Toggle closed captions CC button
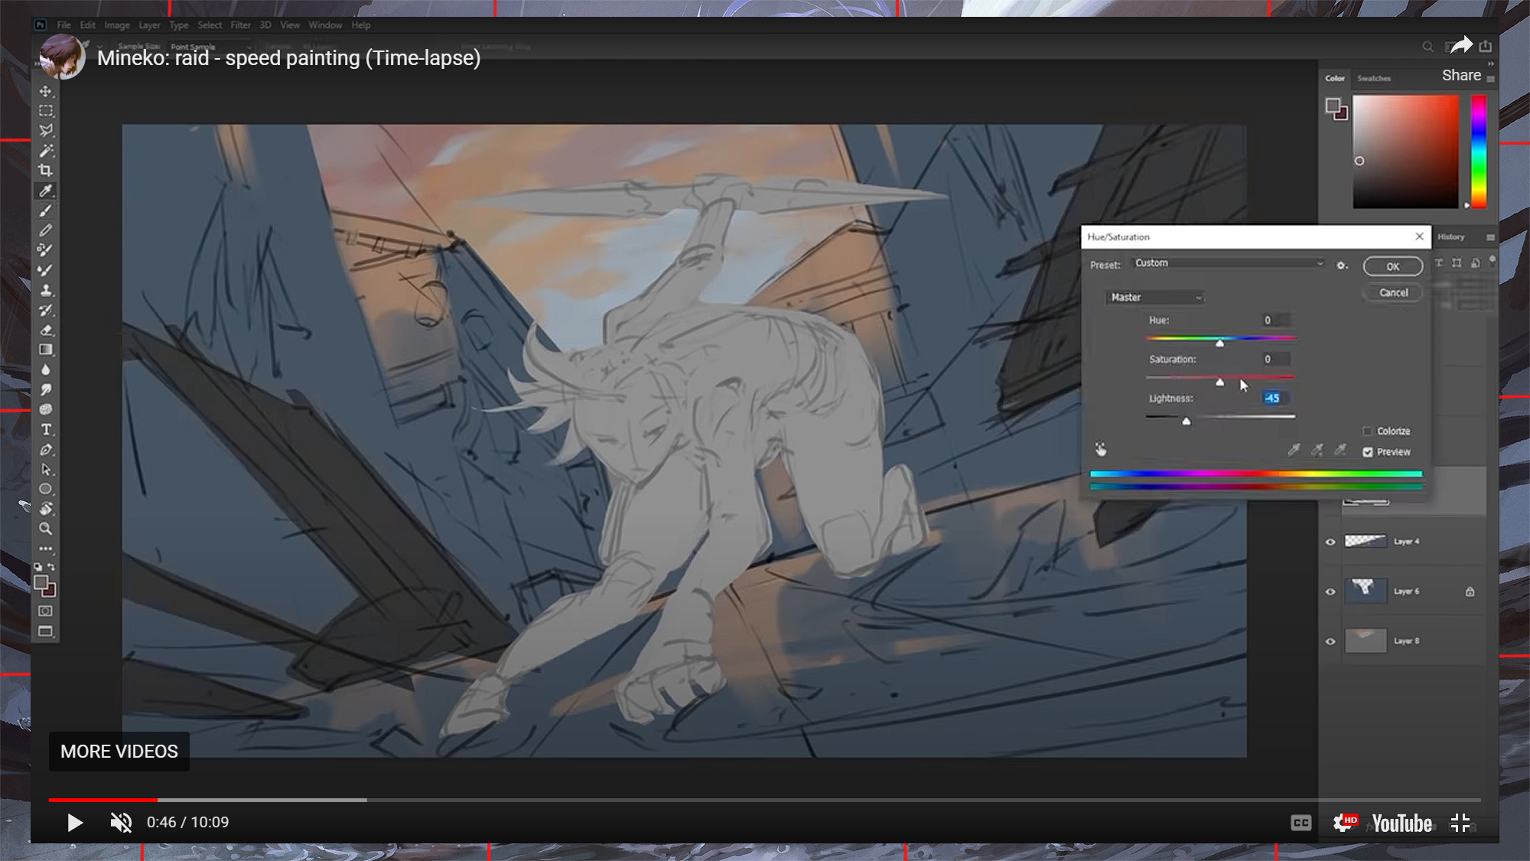Screen dimensions: 1530x861 point(1301,823)
